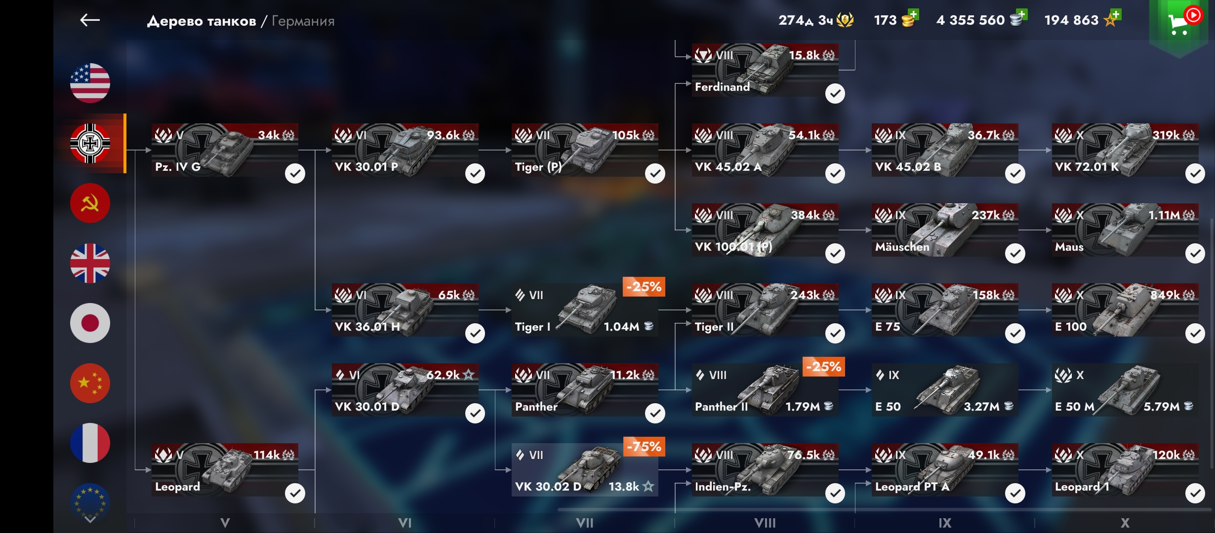Screen dimensions: 1215x533
Task: Expand more nations with bottom chevron
Action: point(90,519)
